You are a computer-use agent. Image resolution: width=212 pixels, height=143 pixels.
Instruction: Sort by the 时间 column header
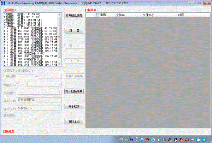pyautogui.click(x=181, y=15)
